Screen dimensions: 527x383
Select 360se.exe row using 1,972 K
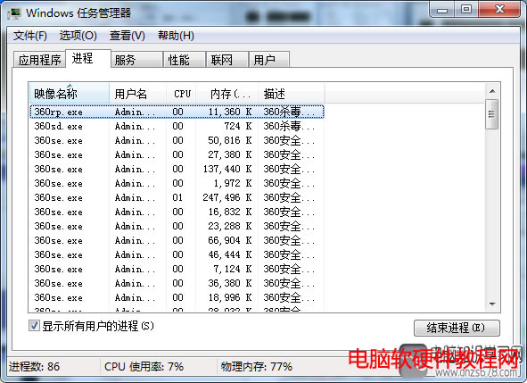(177, 183)
